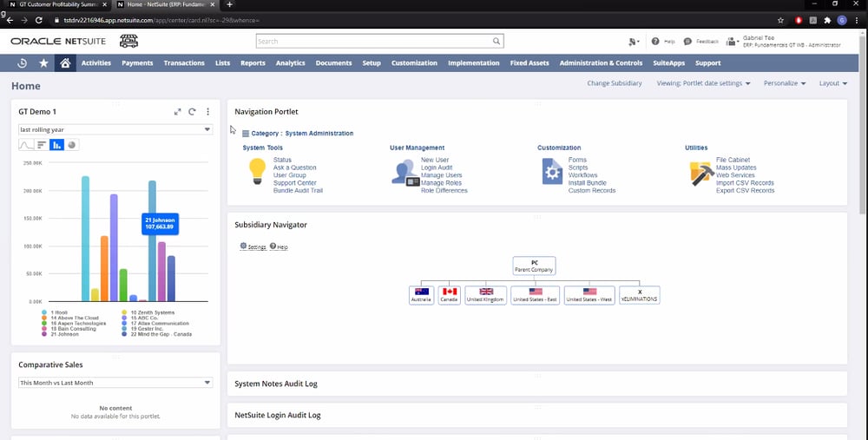Open the New User link
Screen dimensions: 868x440
(435, 160)
